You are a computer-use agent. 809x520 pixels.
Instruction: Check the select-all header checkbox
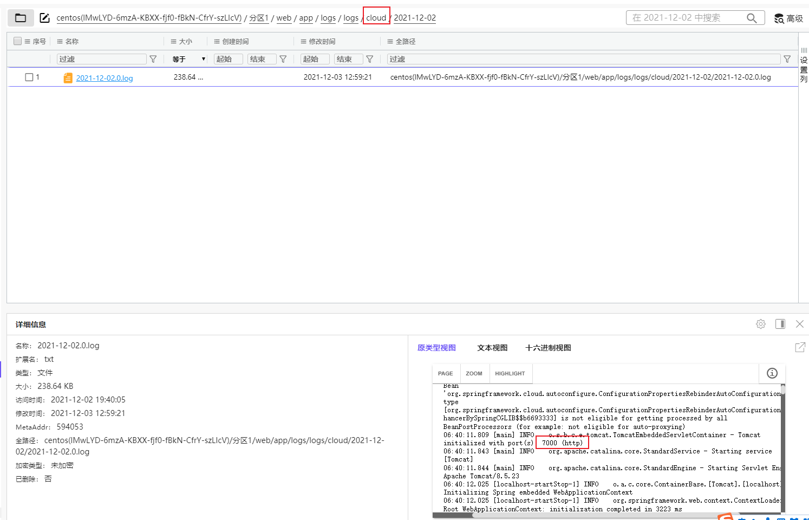tap(18, 41)
